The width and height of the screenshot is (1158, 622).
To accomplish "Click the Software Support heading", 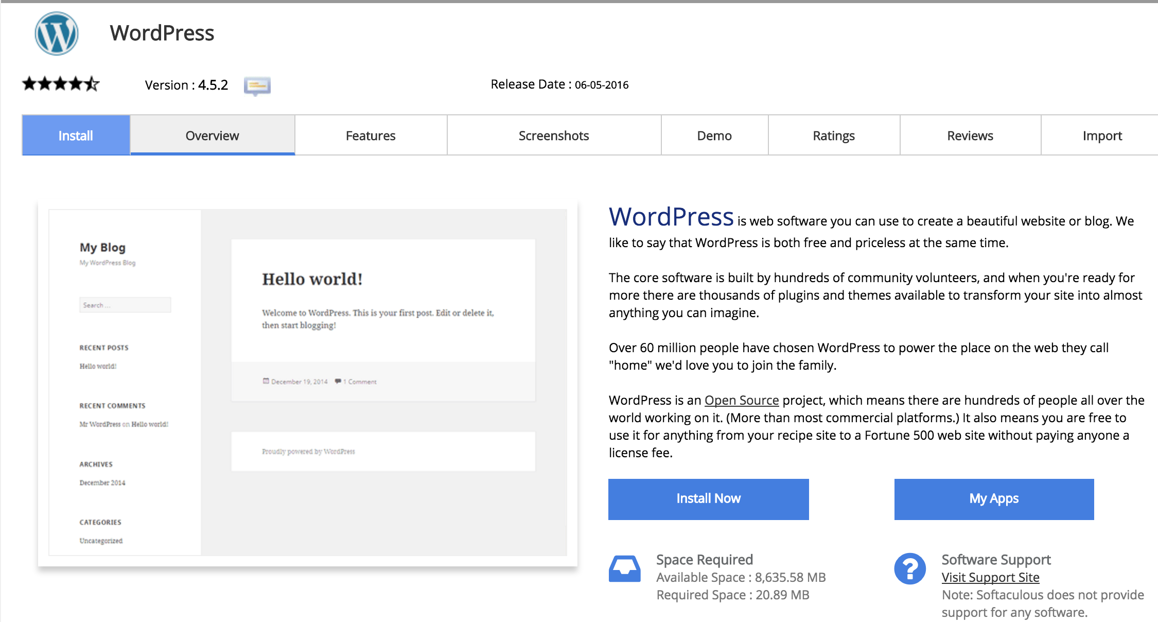I will click(x=996, y=559).
